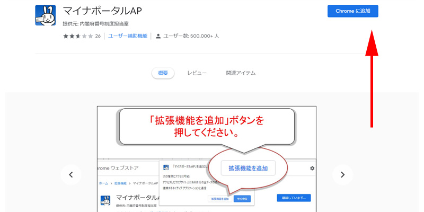Switch to the レビュー tab
Image resolution: width=424 pixels, height=212 pixels.
pyautogui.click(x=197, y=73)
